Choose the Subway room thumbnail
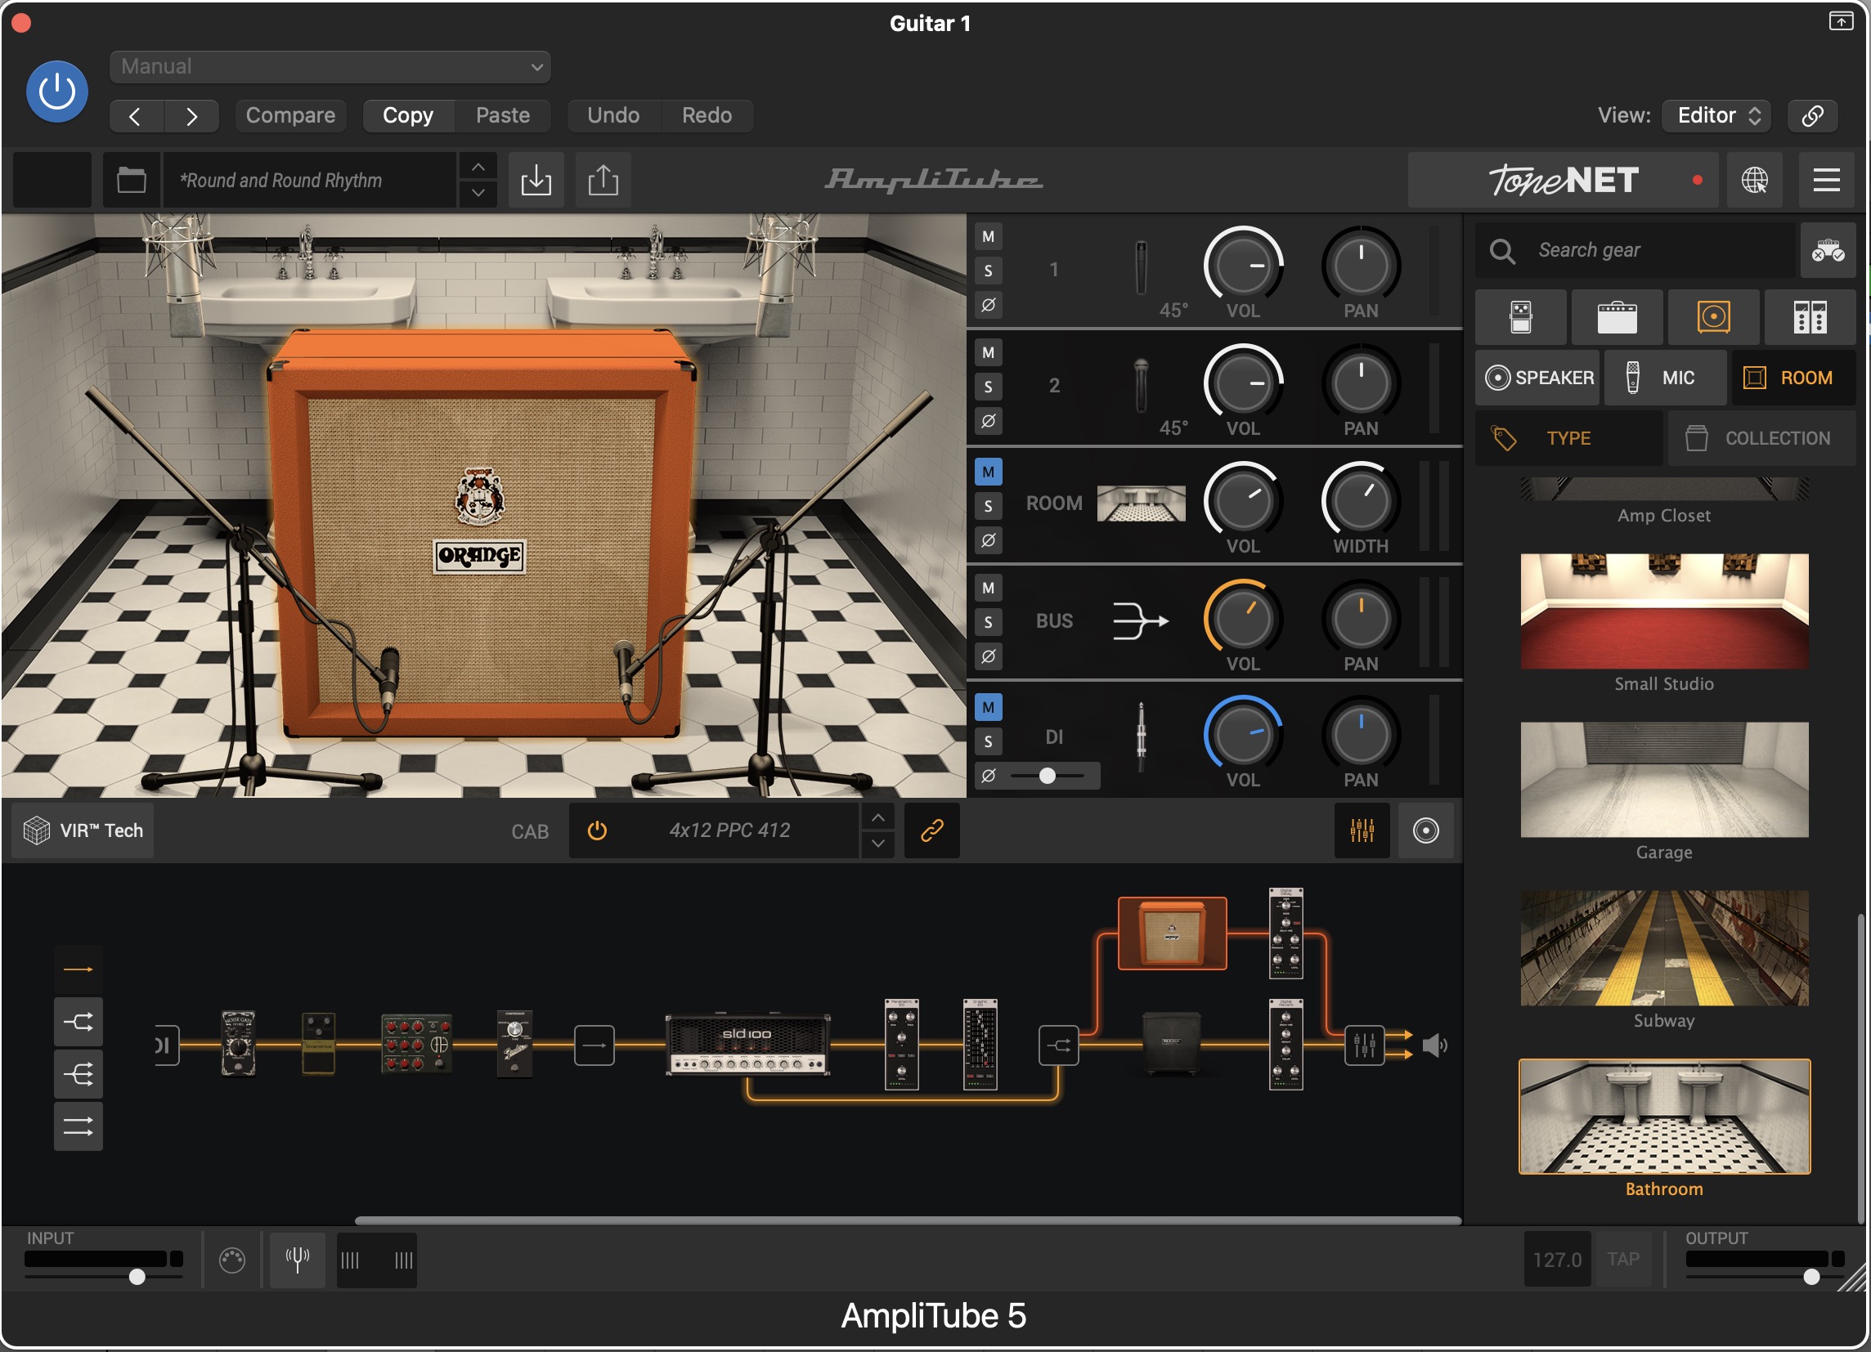Viewport: 1871px width, 1352px height. point(1664,948)
